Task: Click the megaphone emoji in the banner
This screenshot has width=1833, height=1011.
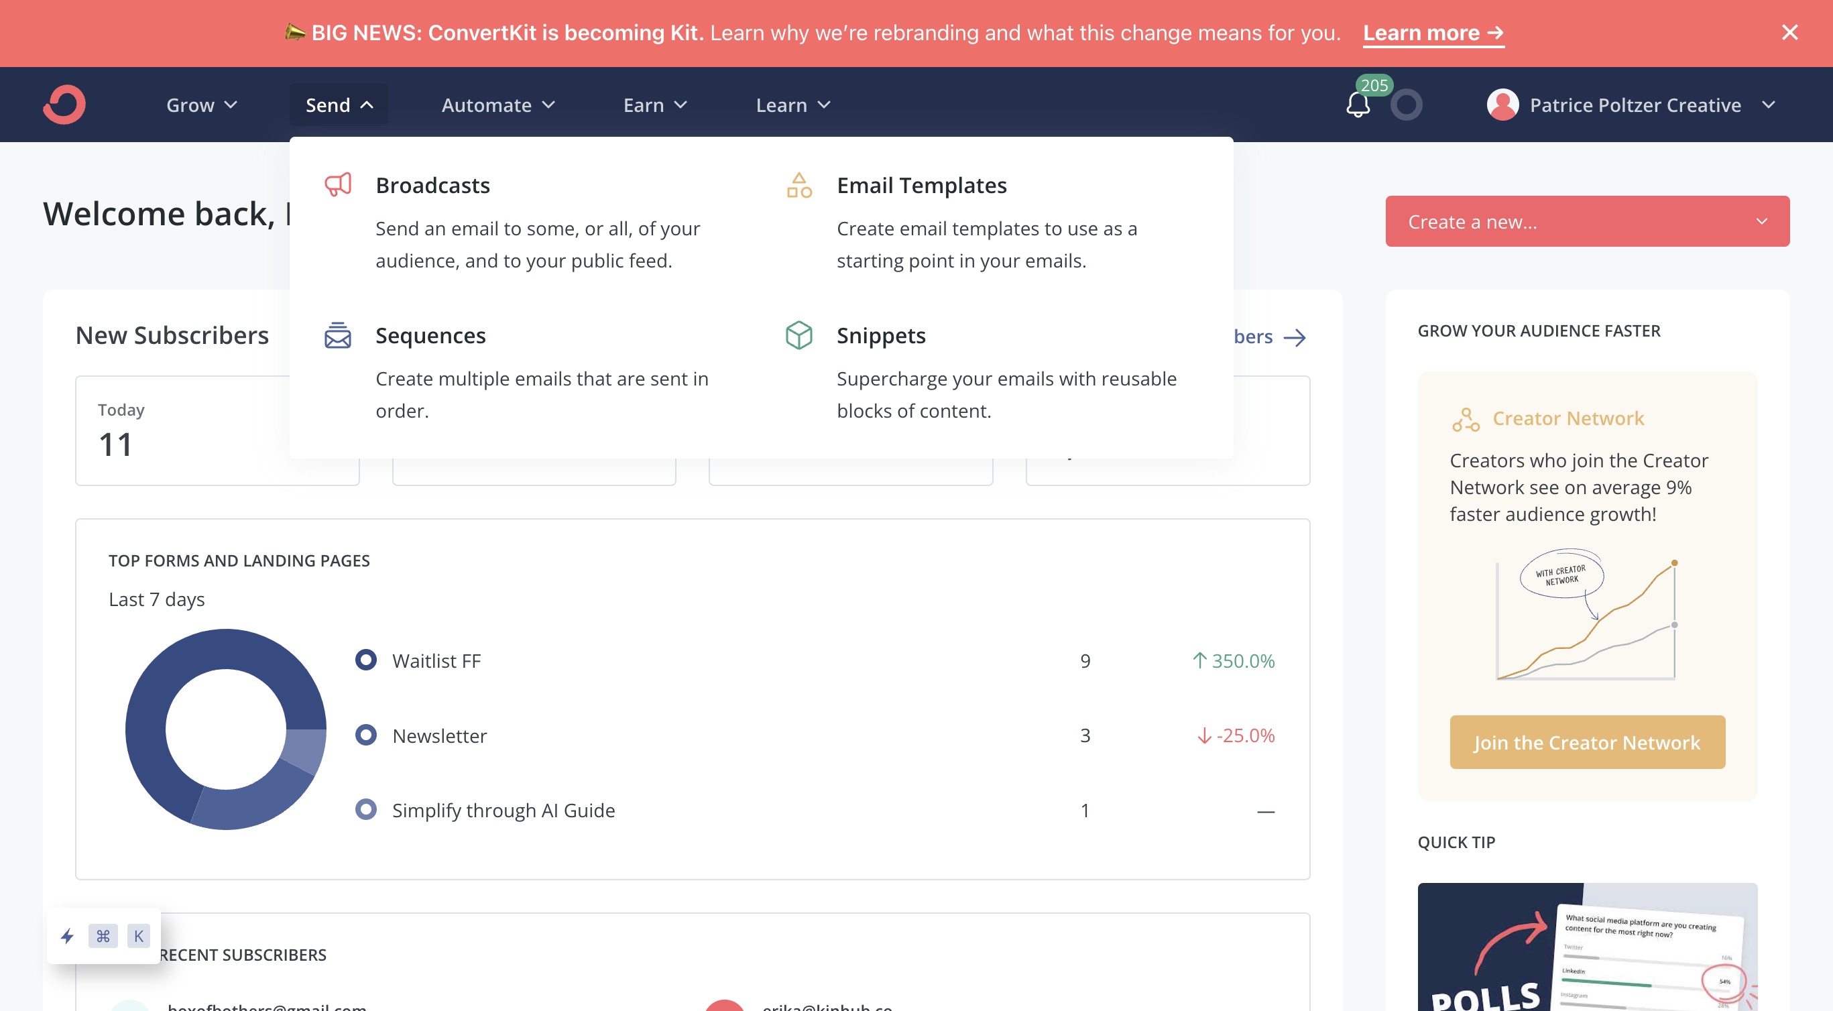Action: point(294,32)
